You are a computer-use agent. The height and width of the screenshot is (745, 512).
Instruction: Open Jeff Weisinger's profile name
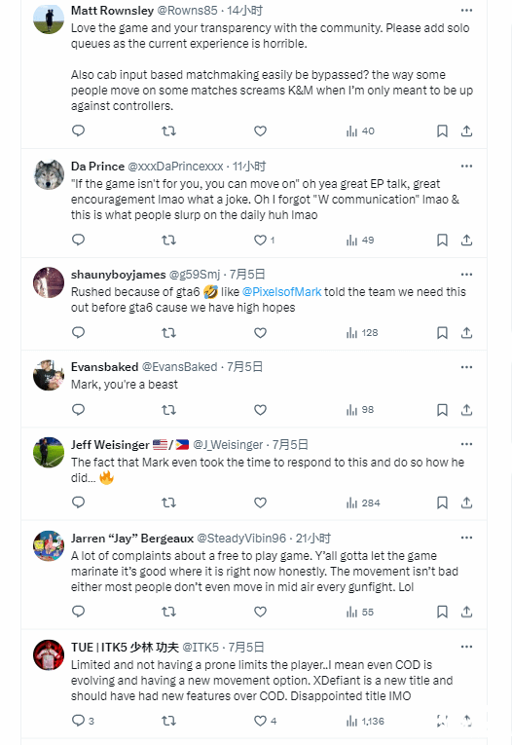[x=110, y=445]
